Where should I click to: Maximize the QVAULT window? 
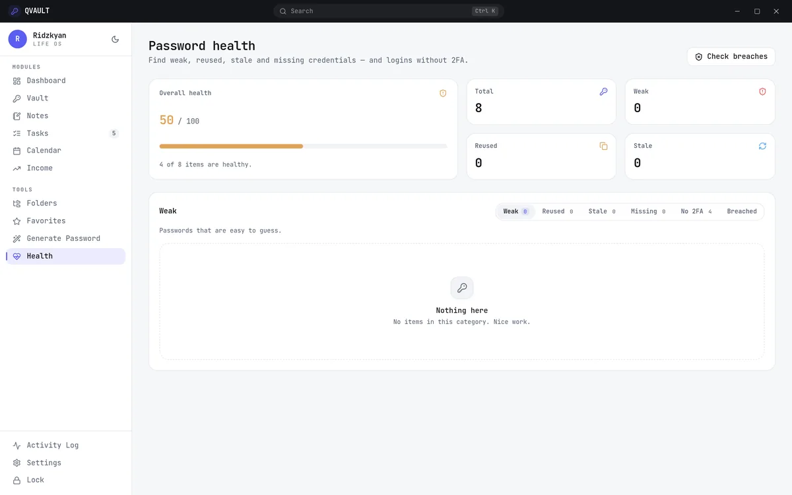(x=757, y=11)
